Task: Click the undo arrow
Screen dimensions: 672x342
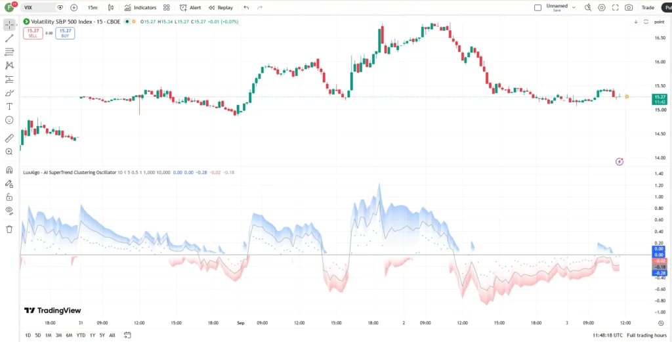Action: click(246, 8)
